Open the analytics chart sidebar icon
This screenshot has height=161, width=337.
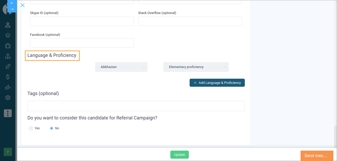tap(8, 87)
